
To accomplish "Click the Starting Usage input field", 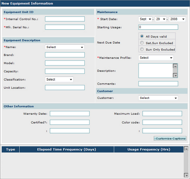I will [158, 27].
